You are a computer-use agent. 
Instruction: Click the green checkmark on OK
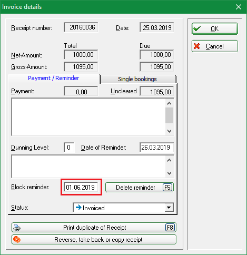tap(196, 28)
